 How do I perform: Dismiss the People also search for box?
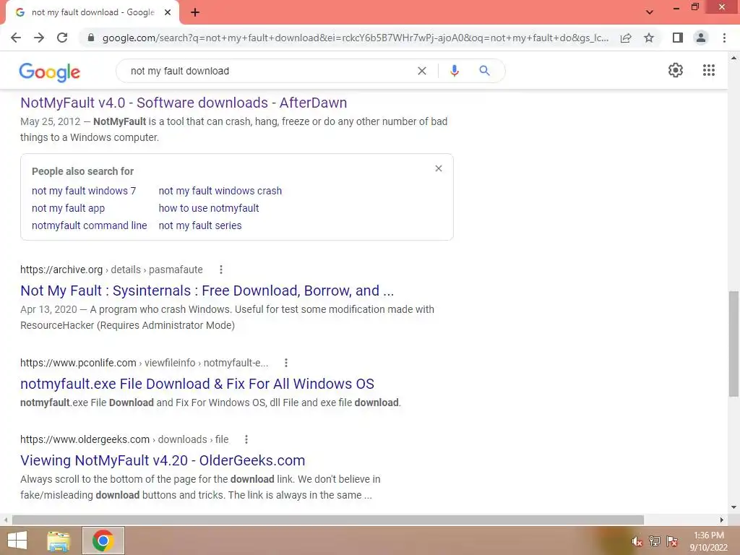pos(439,168)
